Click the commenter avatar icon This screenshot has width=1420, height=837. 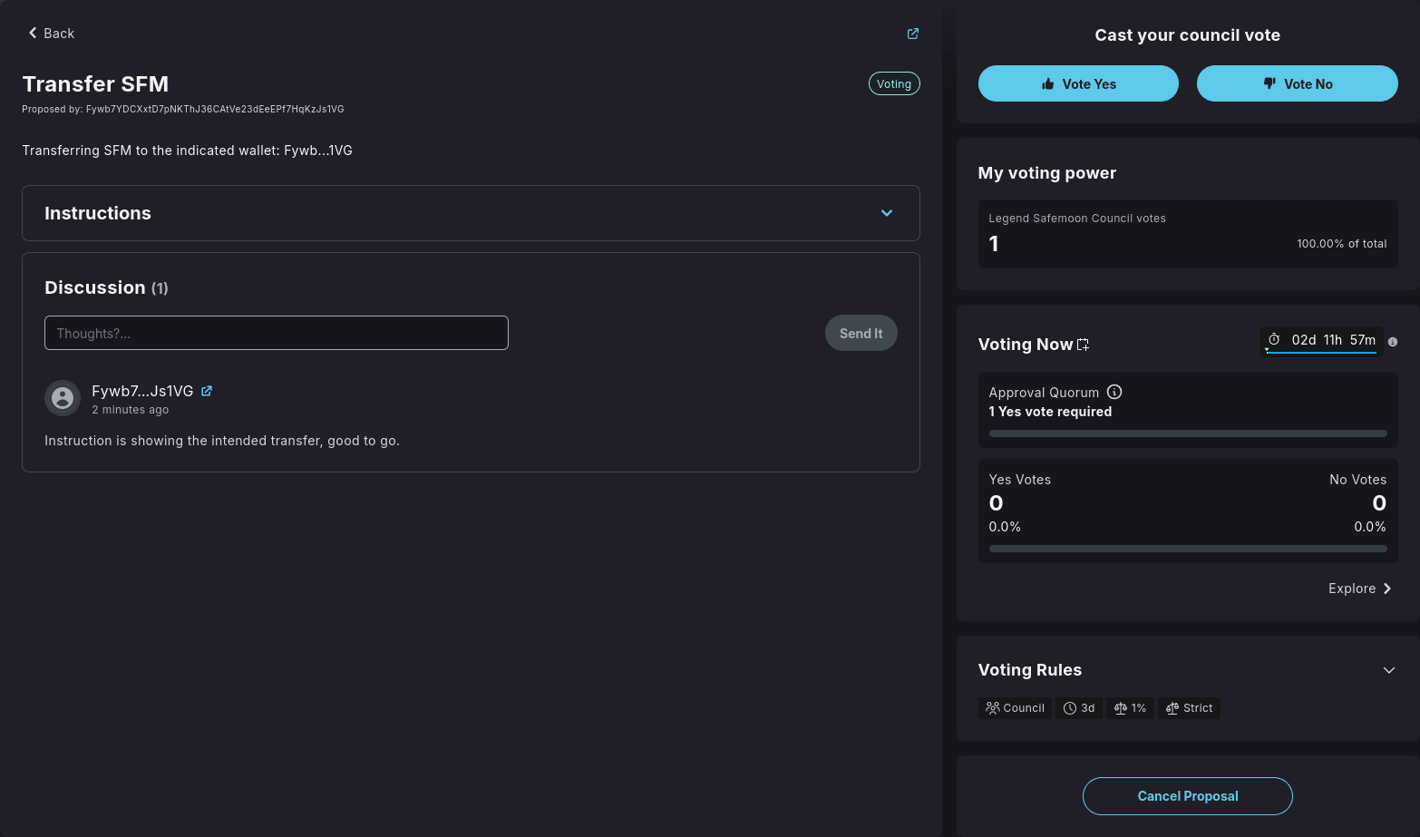(63, 398)
